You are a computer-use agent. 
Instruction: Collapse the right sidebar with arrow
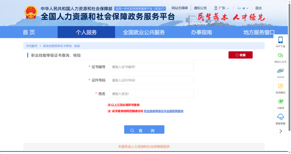pos(280,131)
